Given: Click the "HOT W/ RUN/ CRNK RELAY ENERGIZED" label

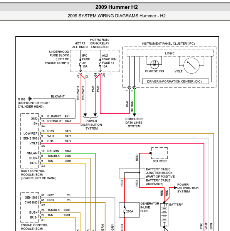Looking at the screenshot, I should [x=100, y=44].
